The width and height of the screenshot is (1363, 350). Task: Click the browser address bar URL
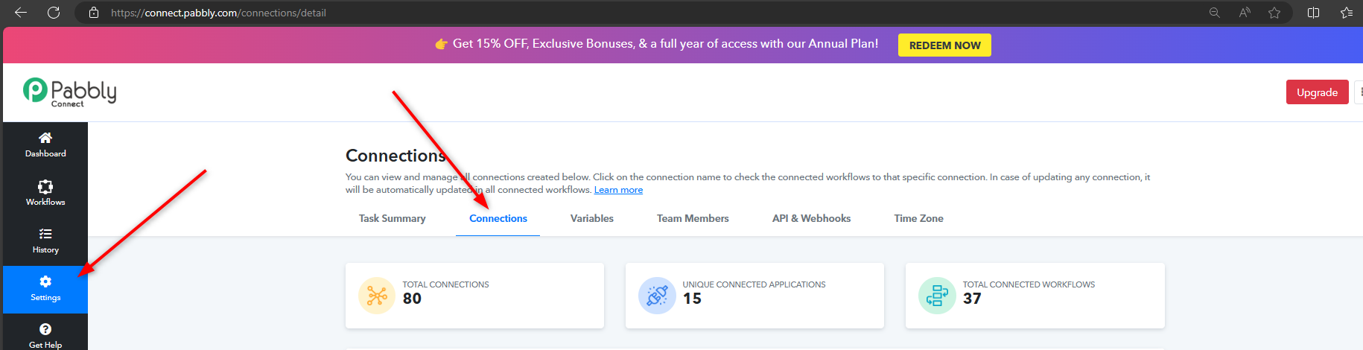tap(218, 13)
